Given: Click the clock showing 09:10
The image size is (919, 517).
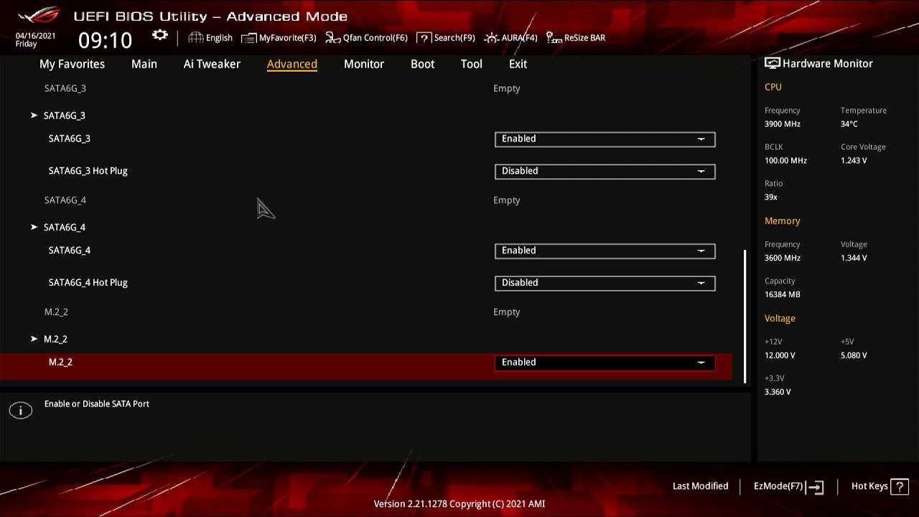Looking at the screenshot, I should [106, 39].
